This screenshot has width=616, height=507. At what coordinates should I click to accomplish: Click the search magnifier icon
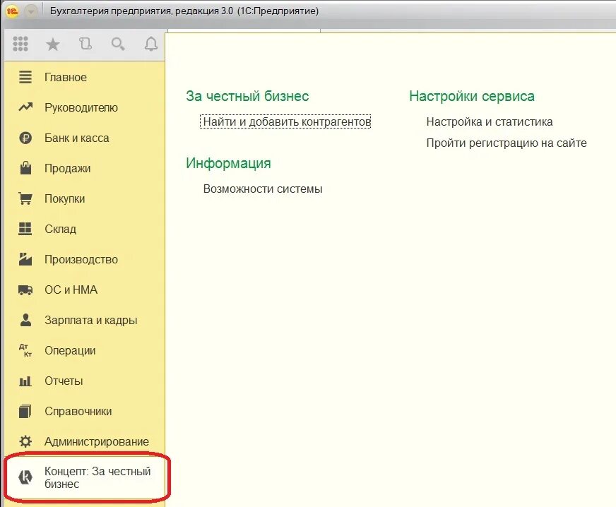tap(118, 44)
